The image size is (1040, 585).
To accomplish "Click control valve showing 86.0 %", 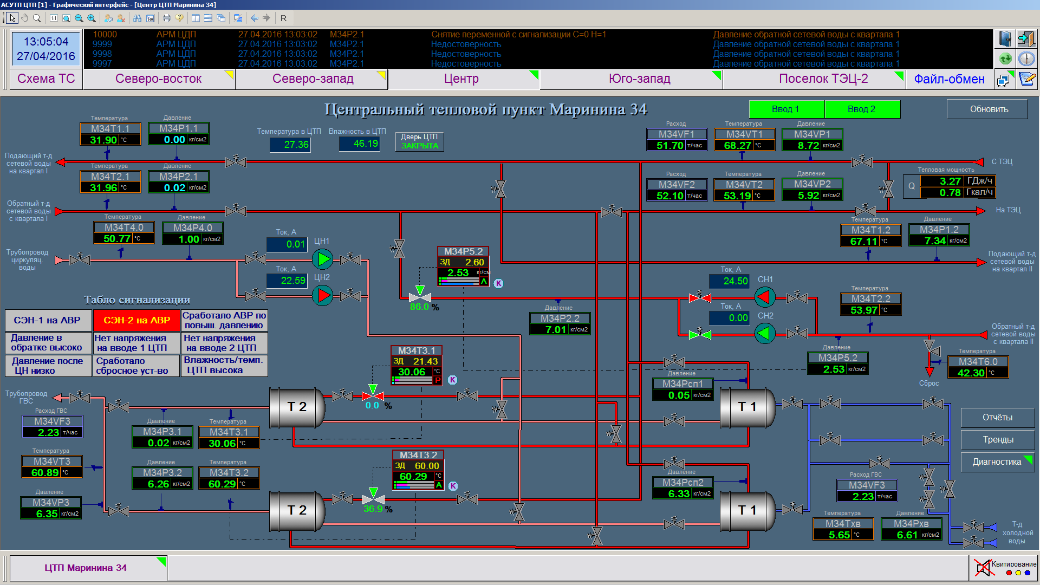I will point(420,295).
